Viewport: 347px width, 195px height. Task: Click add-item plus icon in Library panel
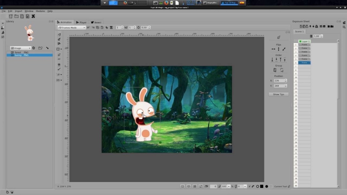tap(34, 48)
